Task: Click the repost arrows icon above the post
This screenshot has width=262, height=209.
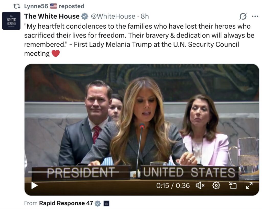Action: click(x=17, y=6)
